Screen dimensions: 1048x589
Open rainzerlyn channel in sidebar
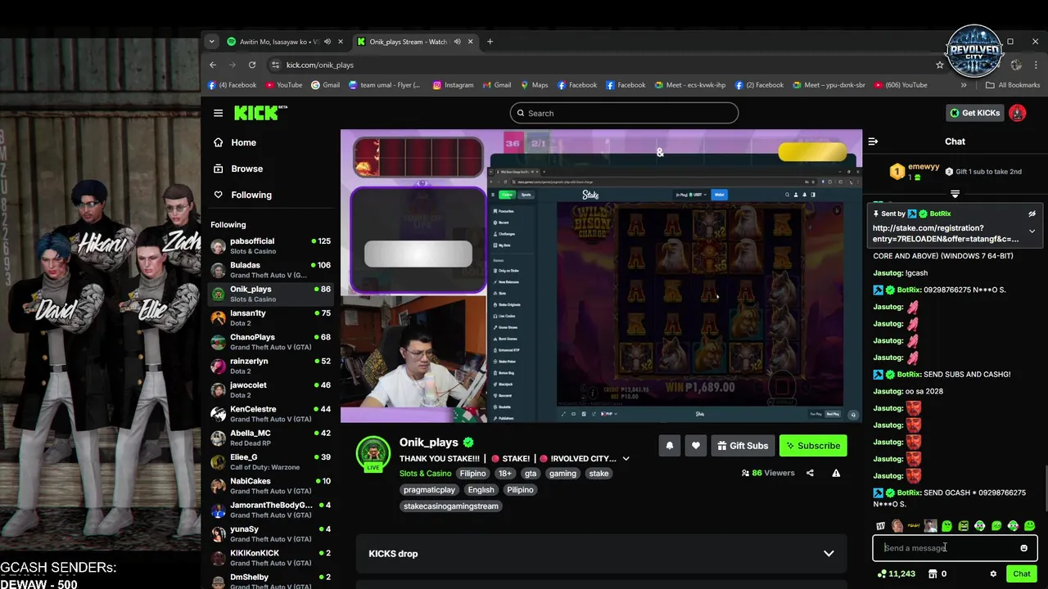[x=270, y=366]
